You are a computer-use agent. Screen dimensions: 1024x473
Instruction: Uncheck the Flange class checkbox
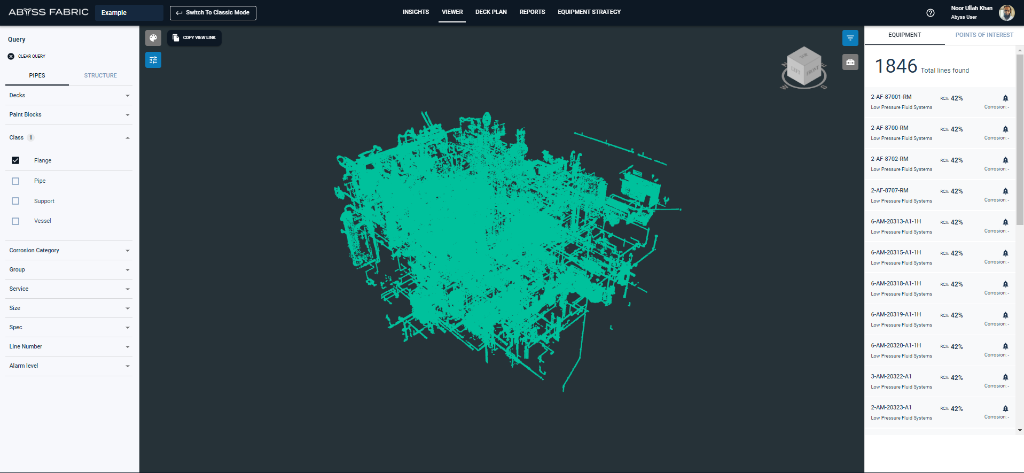pos(15,160)
